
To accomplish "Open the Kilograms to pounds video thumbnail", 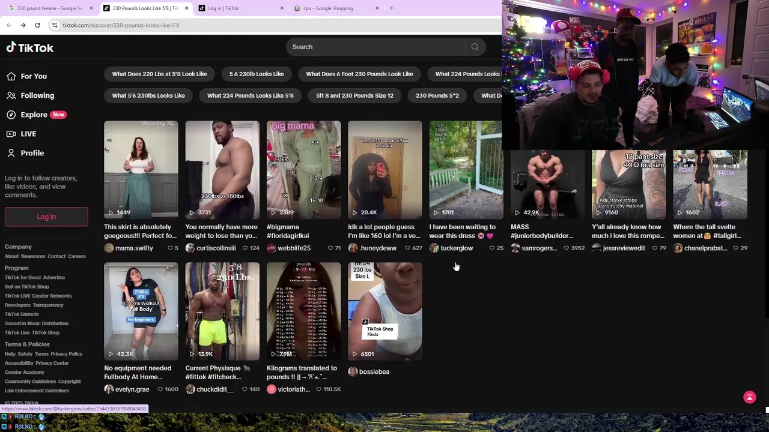I will 303,311.
